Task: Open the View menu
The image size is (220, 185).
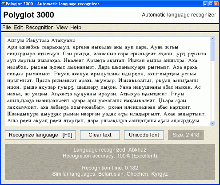Action: [x=62, y=28]
